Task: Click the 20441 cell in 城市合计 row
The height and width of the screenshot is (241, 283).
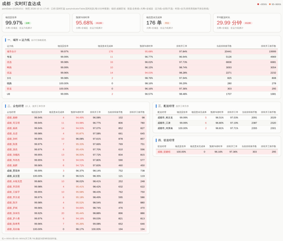Action: click(x=228, y=52)
